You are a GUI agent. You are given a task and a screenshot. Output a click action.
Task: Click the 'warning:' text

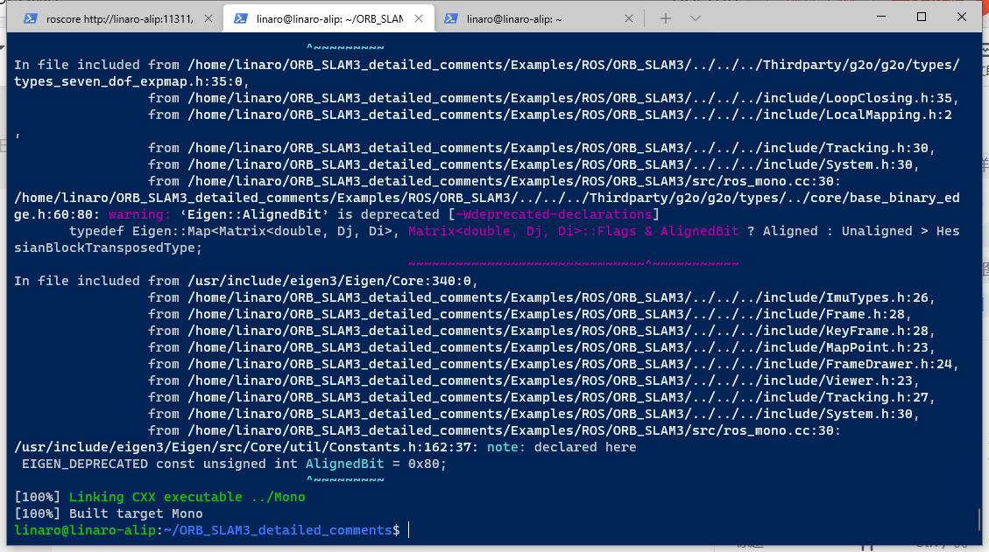coord(139,214)
